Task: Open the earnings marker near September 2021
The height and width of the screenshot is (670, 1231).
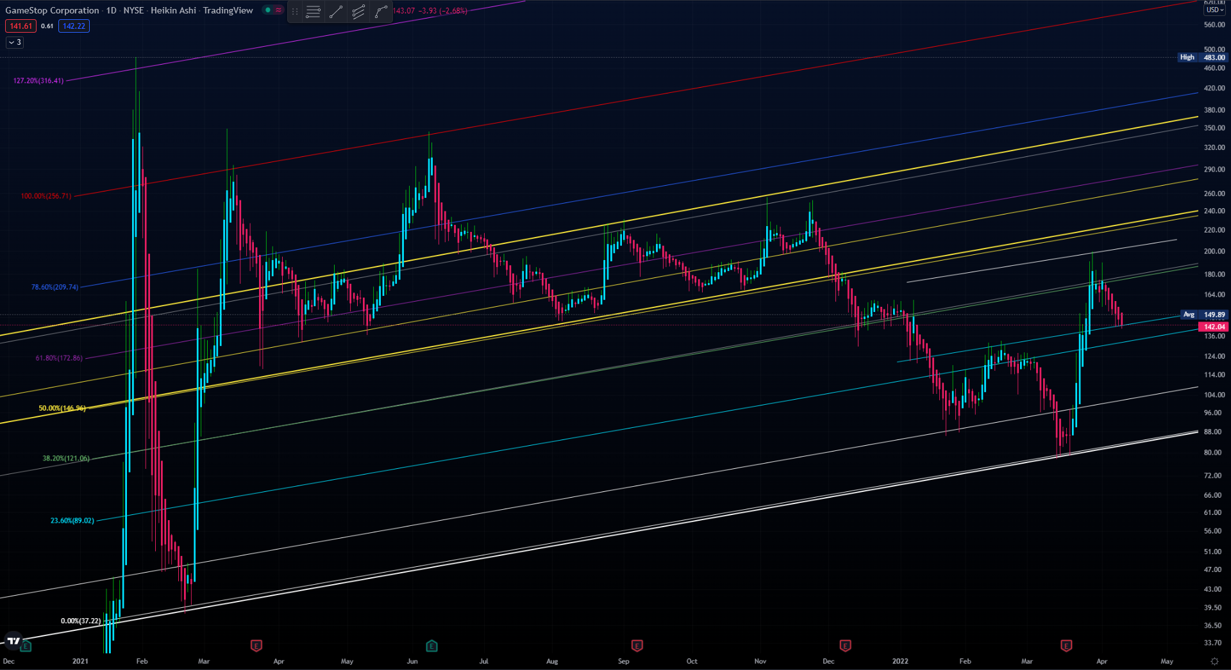Action: (637, 646)
